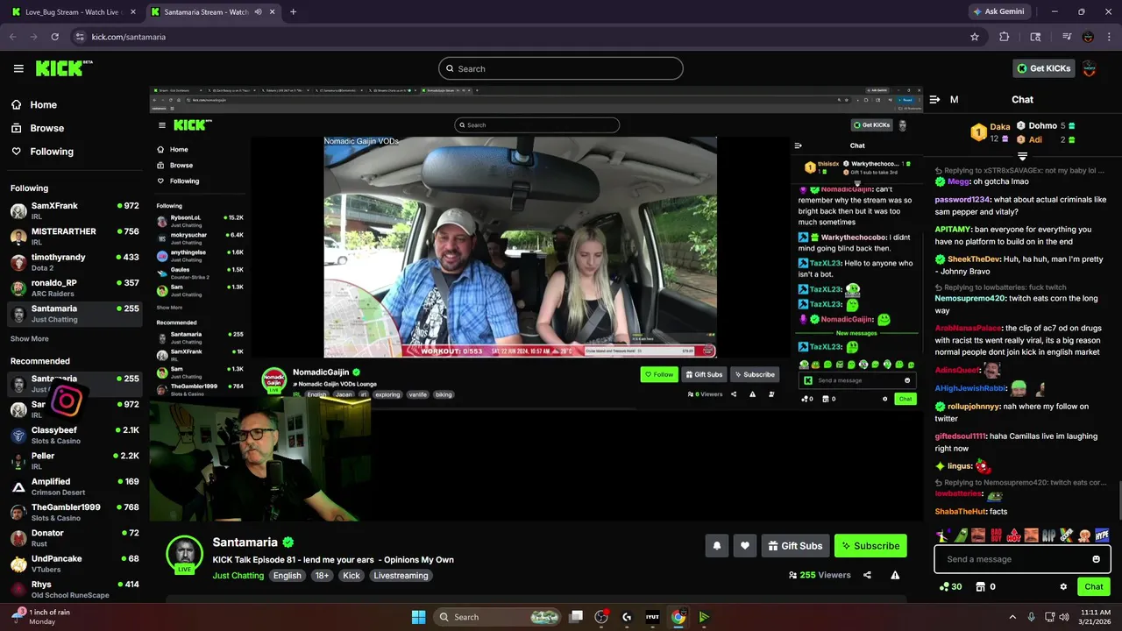Open the SamXFrank channel in Following
The width and height of the screenshot is (1122, 631).
(75, 211)
